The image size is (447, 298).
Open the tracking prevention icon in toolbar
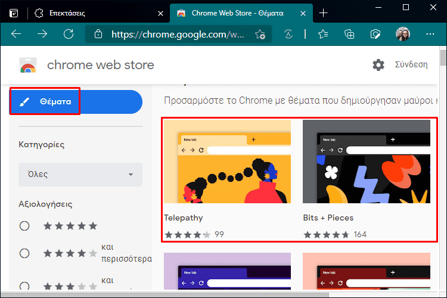coord(288,34)
